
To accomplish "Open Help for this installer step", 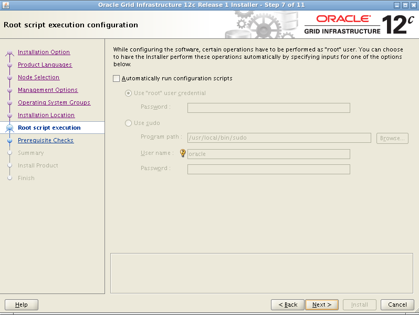I will click(22, 304).
